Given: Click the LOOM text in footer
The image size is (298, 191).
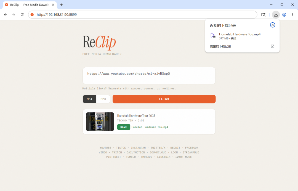Looking at the screenshot, I should [174, 152].
